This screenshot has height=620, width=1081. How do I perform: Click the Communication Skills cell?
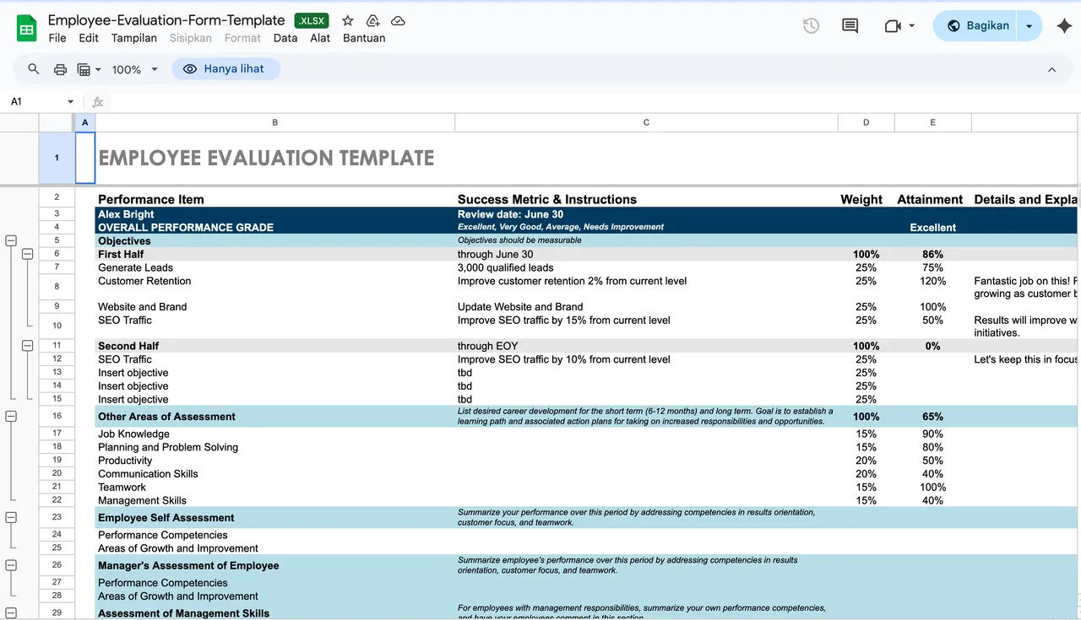(274, 474)
